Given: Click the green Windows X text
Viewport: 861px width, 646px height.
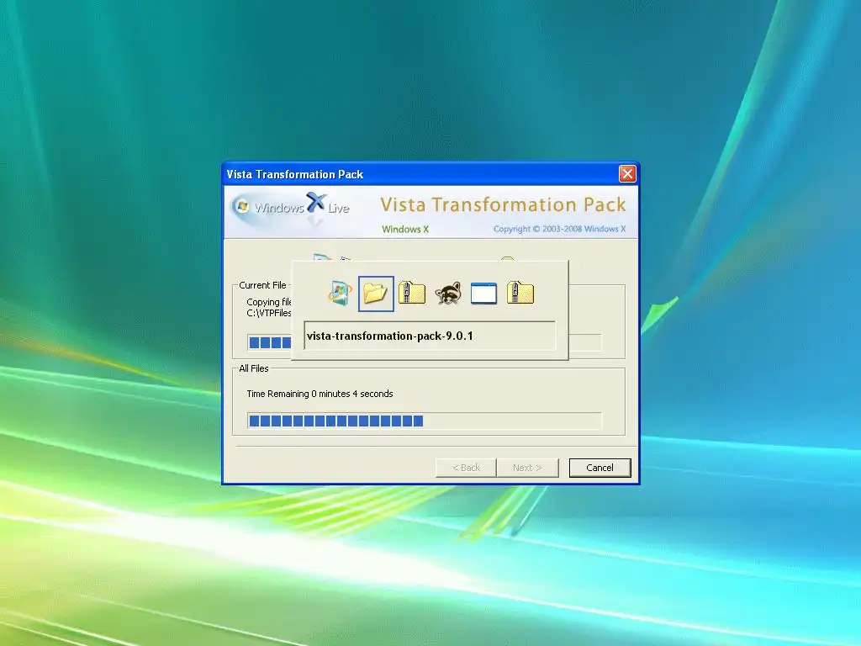Looking at the screenshot, I should pyautogui.click(x=405, y=229).
